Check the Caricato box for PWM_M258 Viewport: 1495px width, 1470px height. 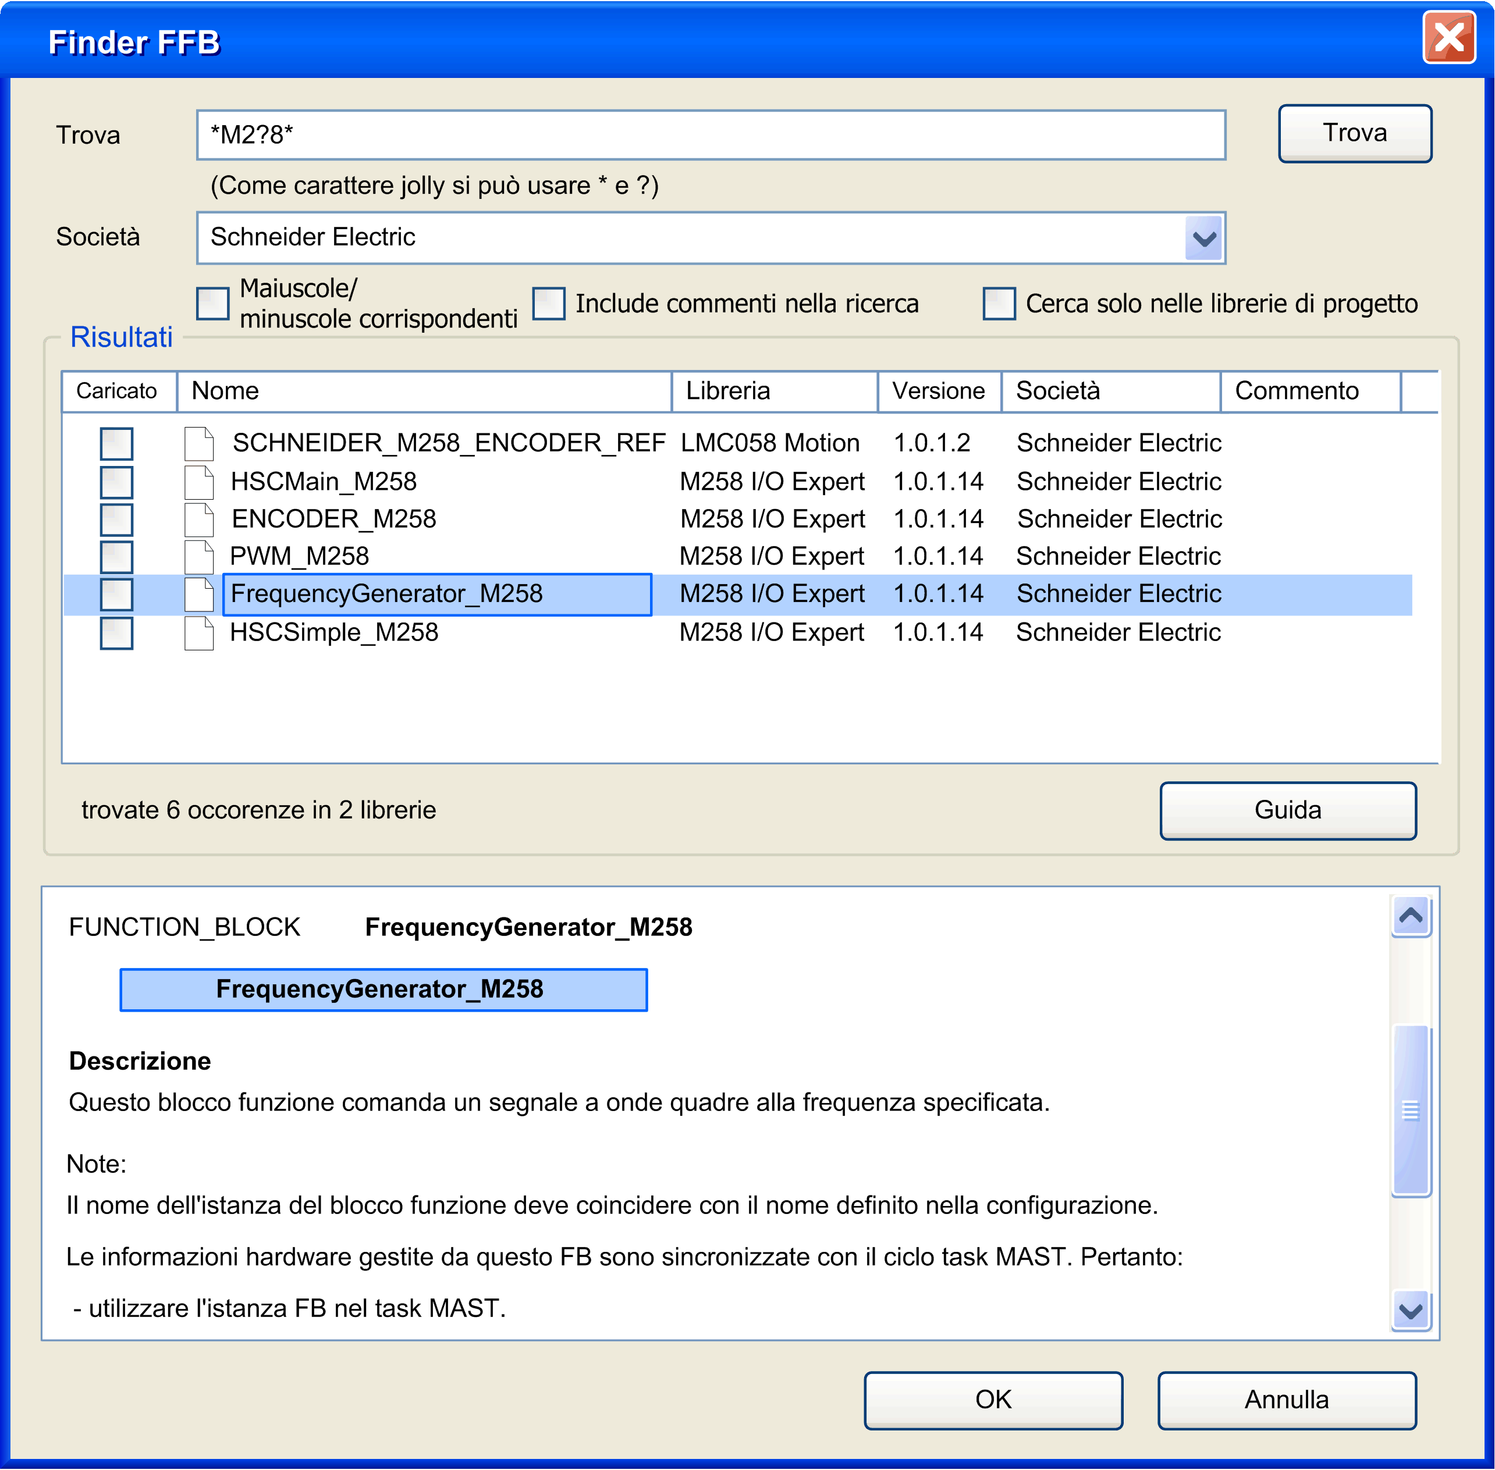point(116,556)
